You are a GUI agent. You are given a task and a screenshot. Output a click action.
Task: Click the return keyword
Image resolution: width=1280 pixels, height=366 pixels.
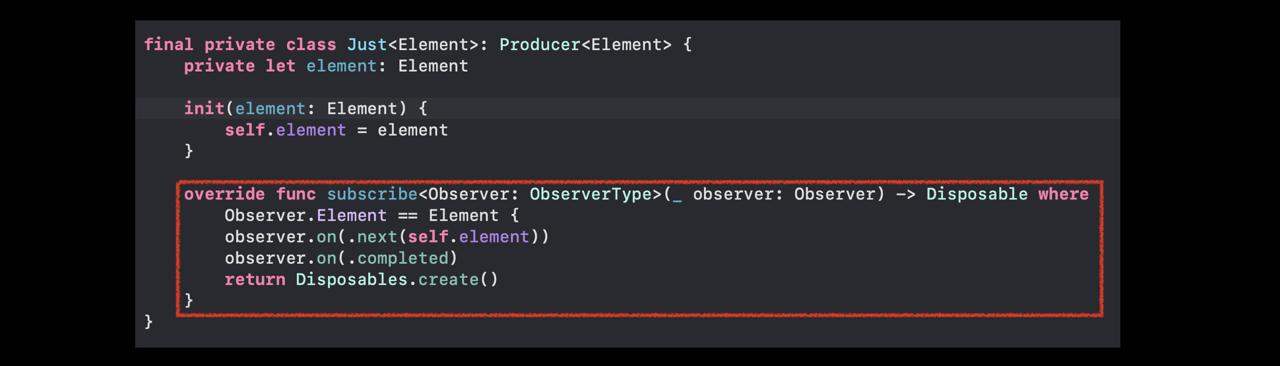pos(255,279)
